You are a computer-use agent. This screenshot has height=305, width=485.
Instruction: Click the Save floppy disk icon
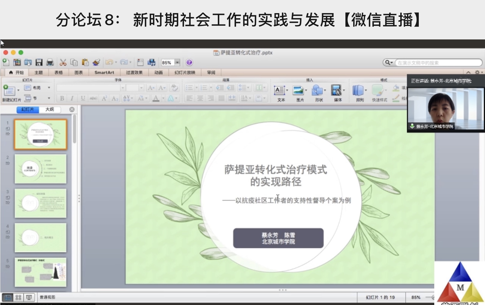[39, 62]
